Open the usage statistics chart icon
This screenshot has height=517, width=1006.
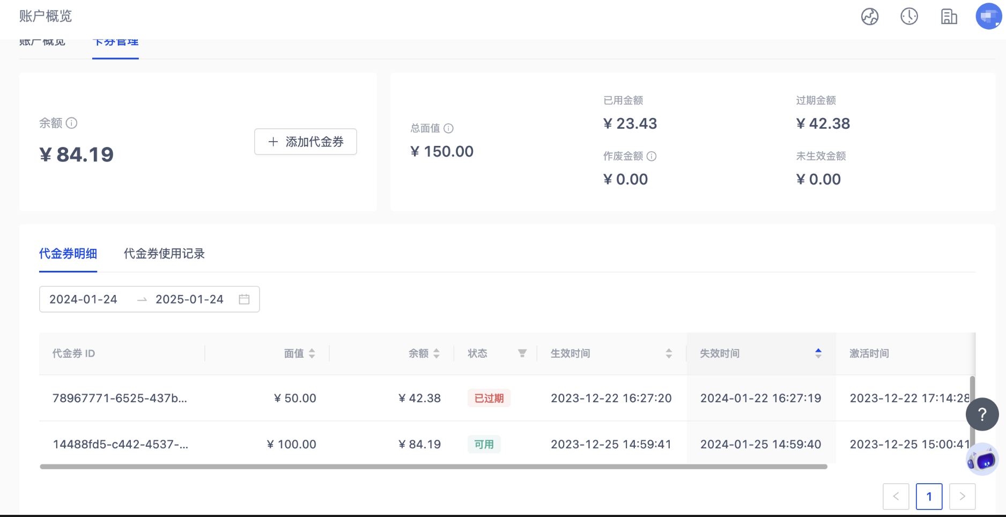[870, 17]
